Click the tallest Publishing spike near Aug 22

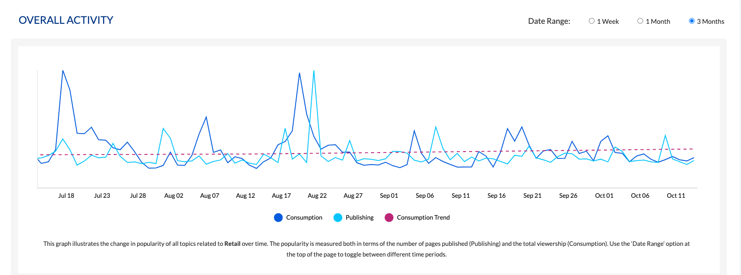314,71
